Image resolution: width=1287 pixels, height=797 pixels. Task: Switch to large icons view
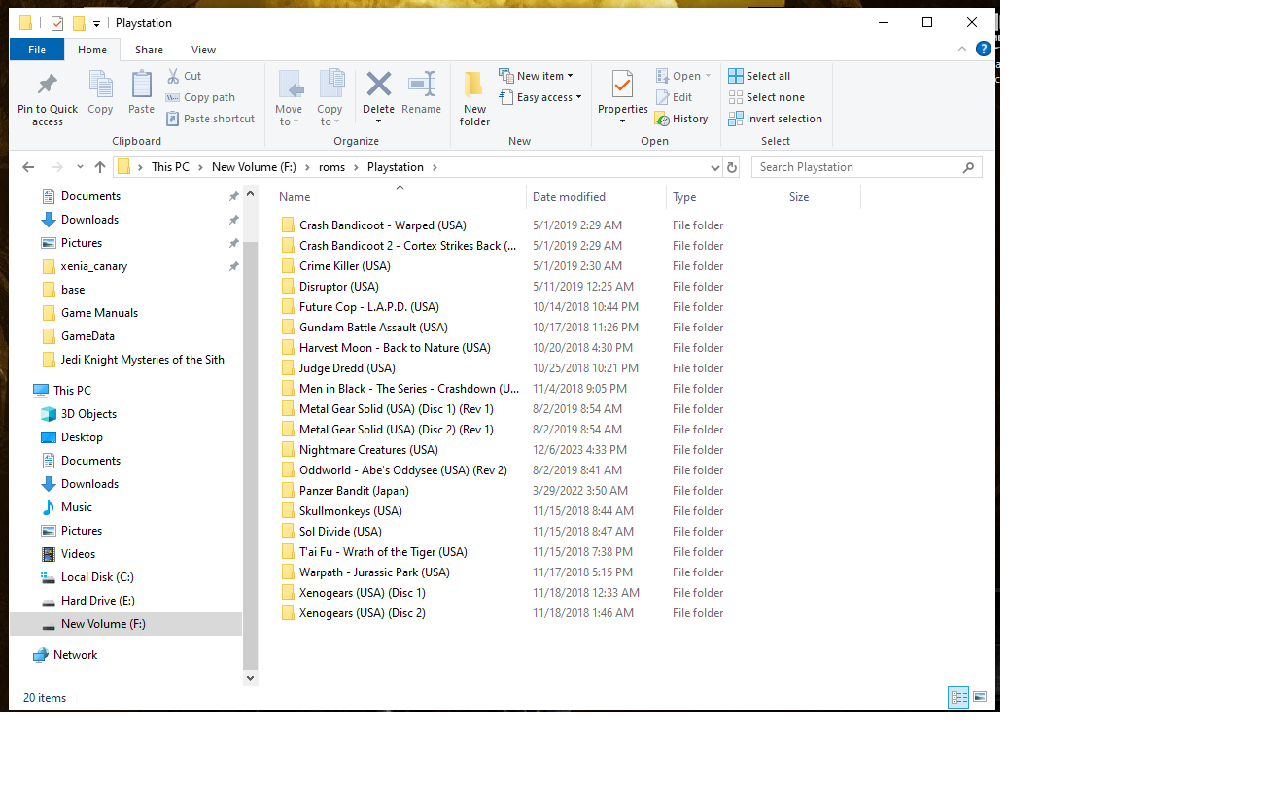(980, 697)
